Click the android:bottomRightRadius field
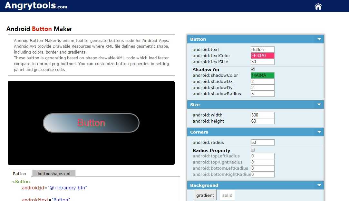 (262, 174)
